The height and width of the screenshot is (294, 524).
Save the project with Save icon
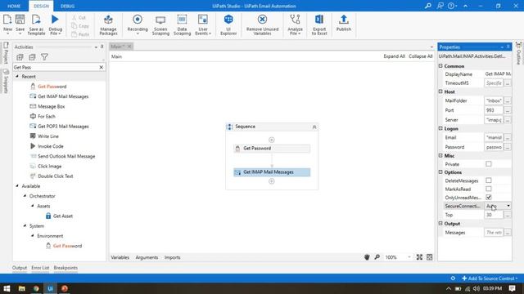pyautogui.click(x=20, y=24)
